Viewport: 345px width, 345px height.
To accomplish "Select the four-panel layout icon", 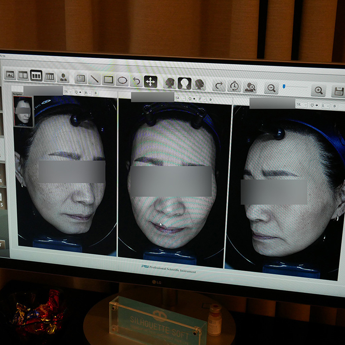I will point(50,76).
